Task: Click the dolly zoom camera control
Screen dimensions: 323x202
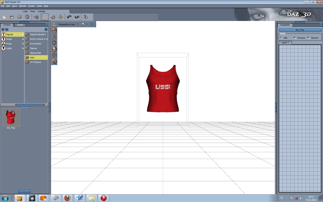Action: coord(54,43)
